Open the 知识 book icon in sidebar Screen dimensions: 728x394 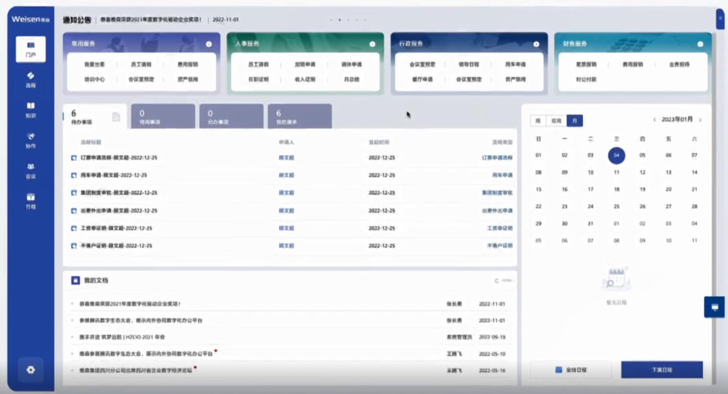click(31, 110)
